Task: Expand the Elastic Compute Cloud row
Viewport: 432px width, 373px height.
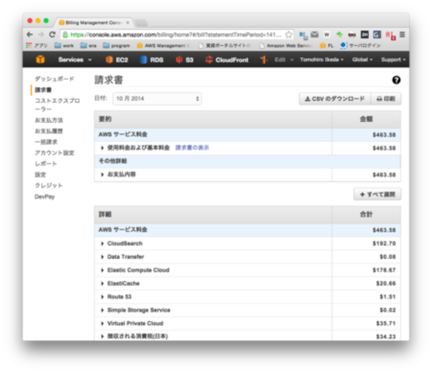Action: click(x=102, y=270)
